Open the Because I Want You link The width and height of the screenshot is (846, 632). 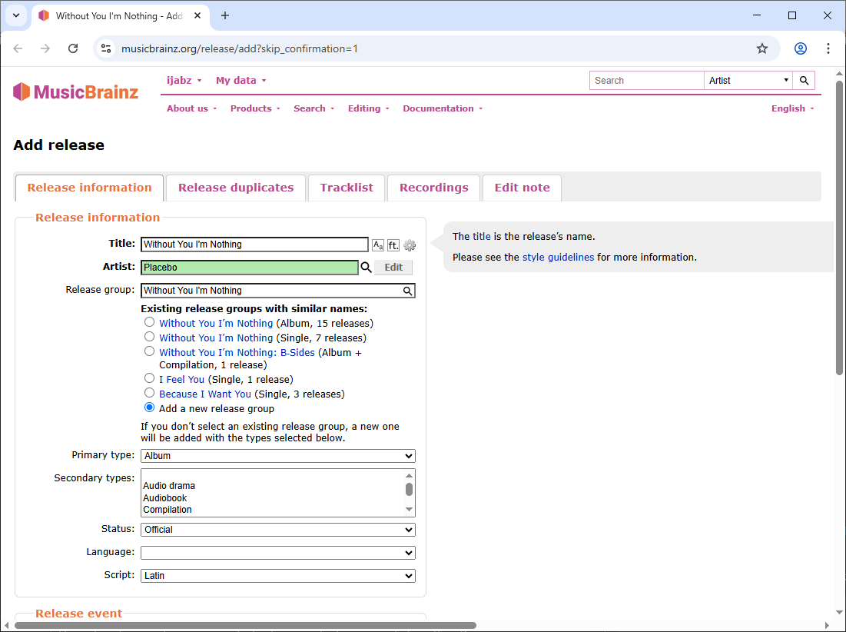point(205,394)
